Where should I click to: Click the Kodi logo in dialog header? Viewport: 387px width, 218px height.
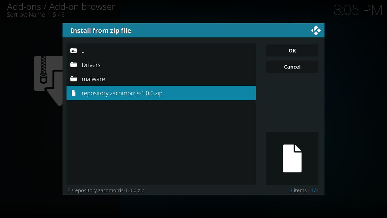point(316,30)
